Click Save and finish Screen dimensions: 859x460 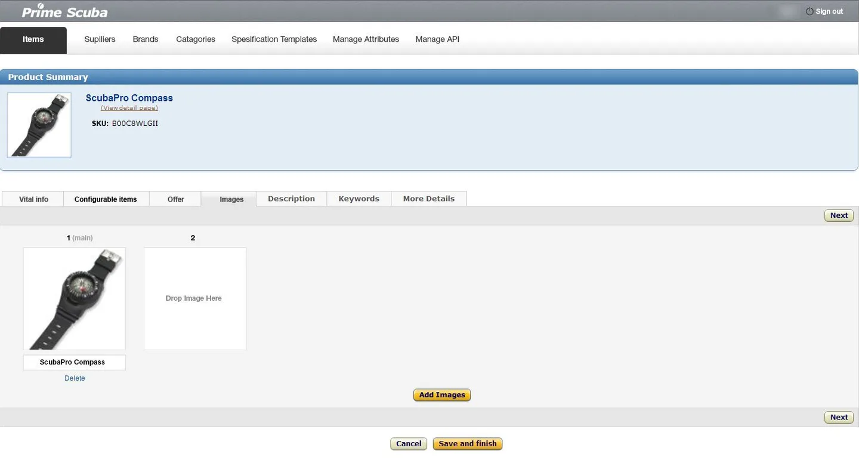pyautogui.click(x=468, y=444)
